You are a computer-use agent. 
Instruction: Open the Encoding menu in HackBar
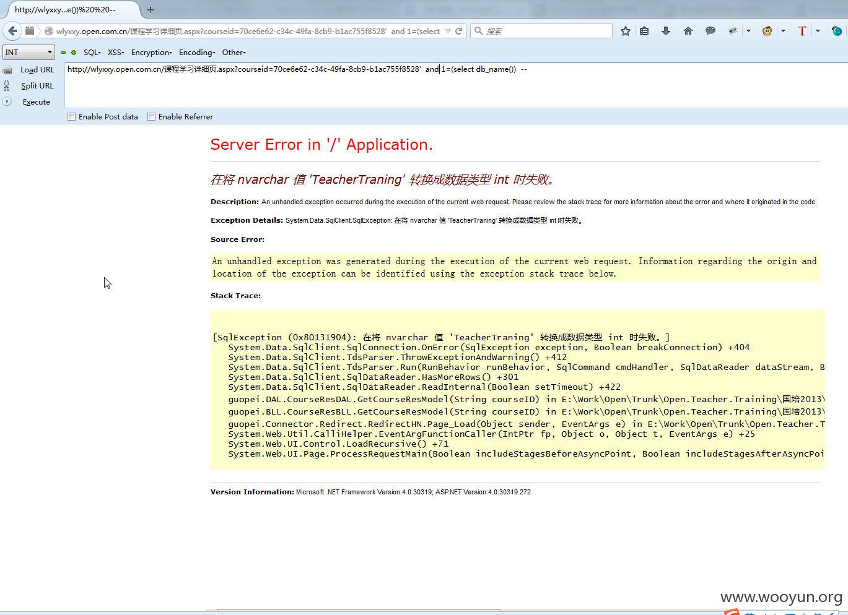click(197, 53)
